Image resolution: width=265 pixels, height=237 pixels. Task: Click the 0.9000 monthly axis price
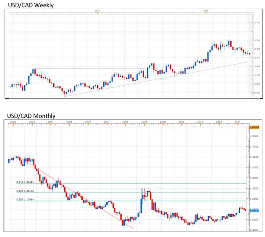254,230
